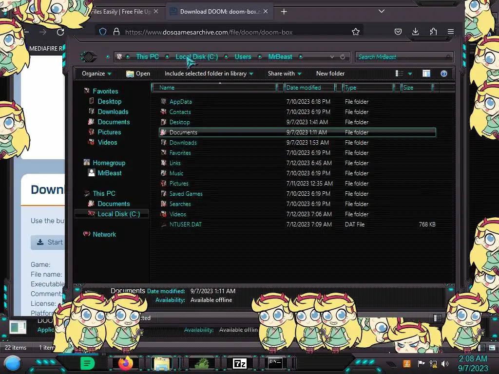This screenshot has width=499, height=374.
Task: Click This PC in address breadcrumb
Action: [x=147, y=56]
